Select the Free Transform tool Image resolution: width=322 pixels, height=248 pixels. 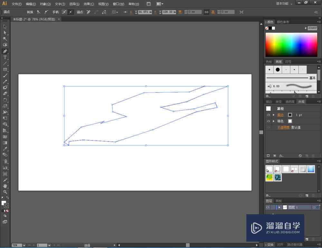5,118
